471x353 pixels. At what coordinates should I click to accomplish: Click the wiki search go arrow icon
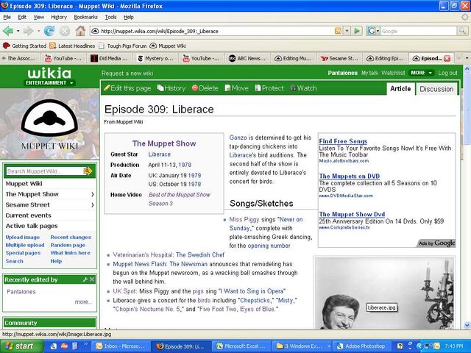(88, 171)
